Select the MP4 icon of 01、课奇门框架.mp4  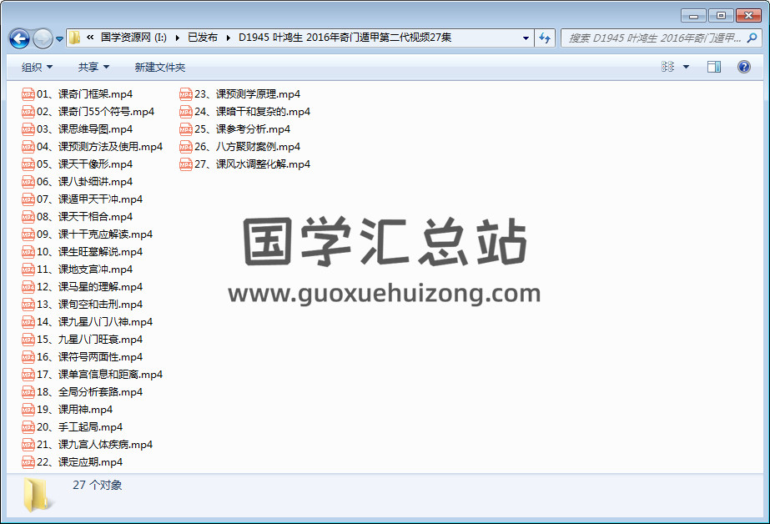click(28, 94)
